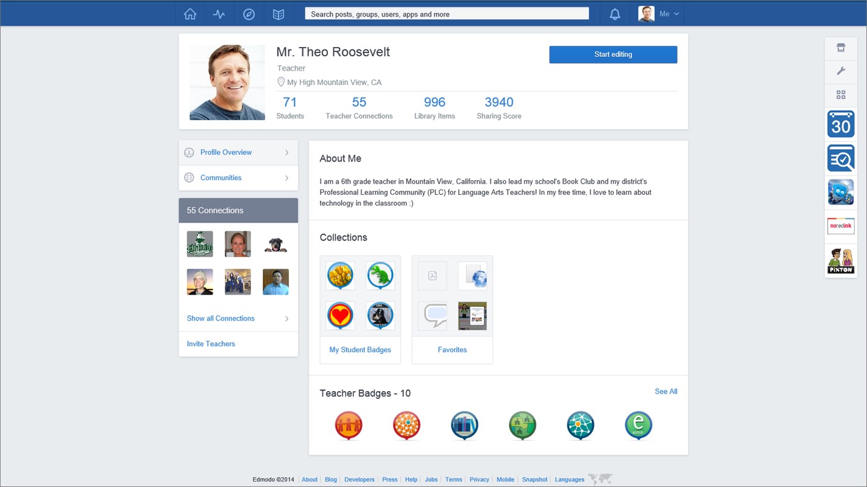Launch the NoRedInk app from the sidebar
Image resolution: width=867 pixels, height=487 pixels.
tap(840, 226)
